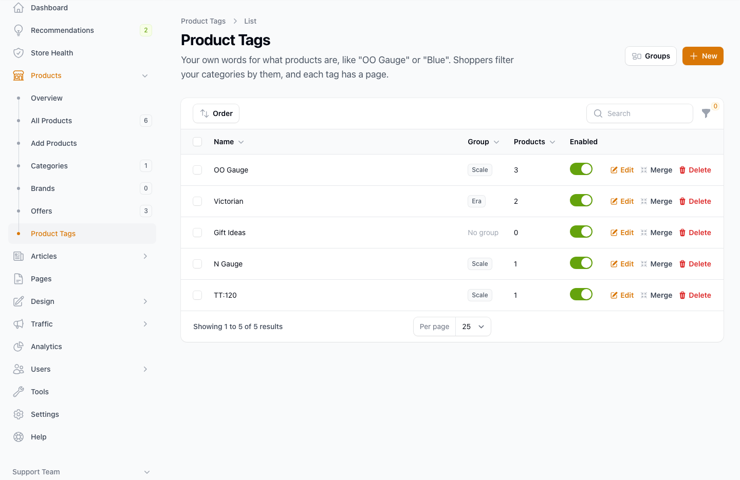Click the merge icon in Victorian row
This screenshot has height=480, width=740.
(x=644, y=201)
